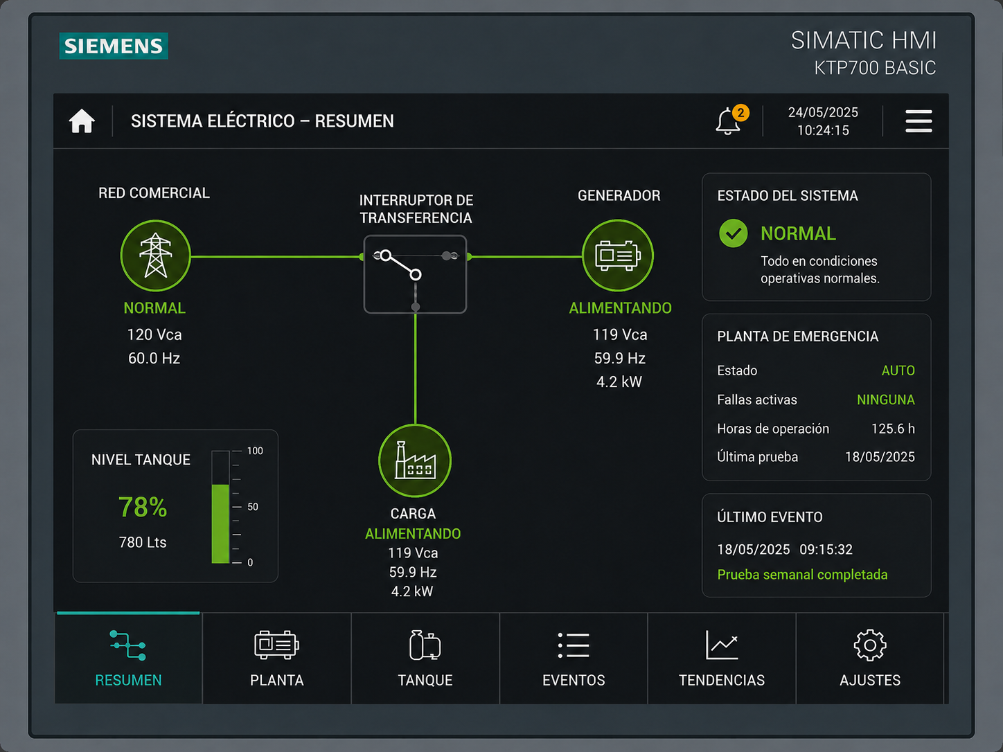This screenshot has height=752, width=1003.
Task: Select the Carga factory icon
Action: (415, 460)
